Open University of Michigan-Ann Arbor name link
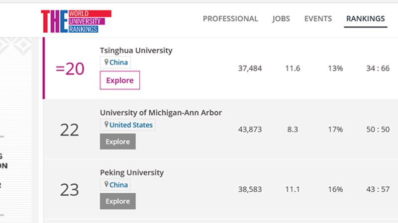This screenshot has height=223, width=398. click(x=161, y=113)
